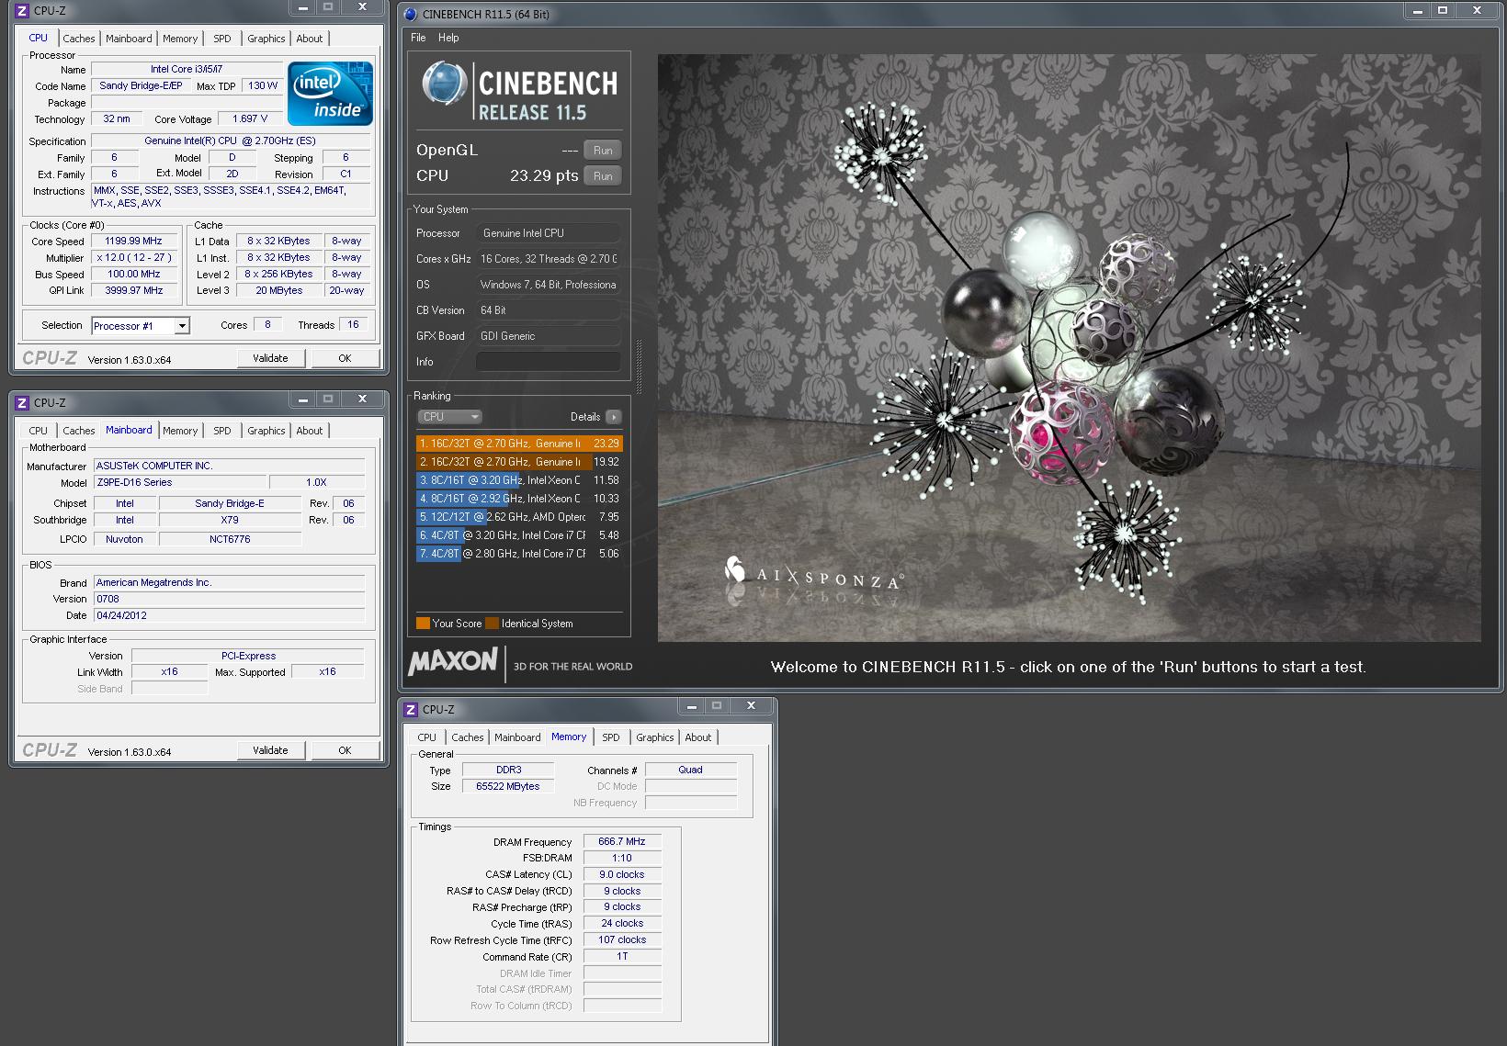Open Memory tab in CPU window

180,39
